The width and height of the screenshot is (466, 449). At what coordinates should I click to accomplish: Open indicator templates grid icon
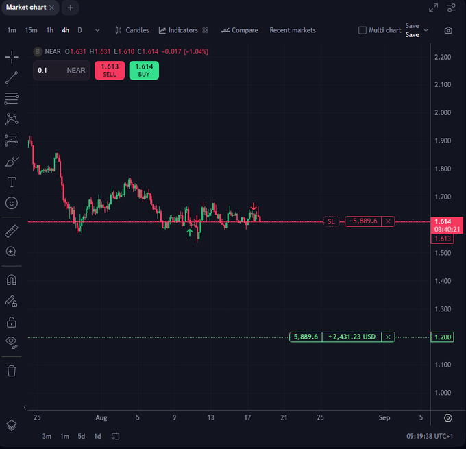pos(205,30)
